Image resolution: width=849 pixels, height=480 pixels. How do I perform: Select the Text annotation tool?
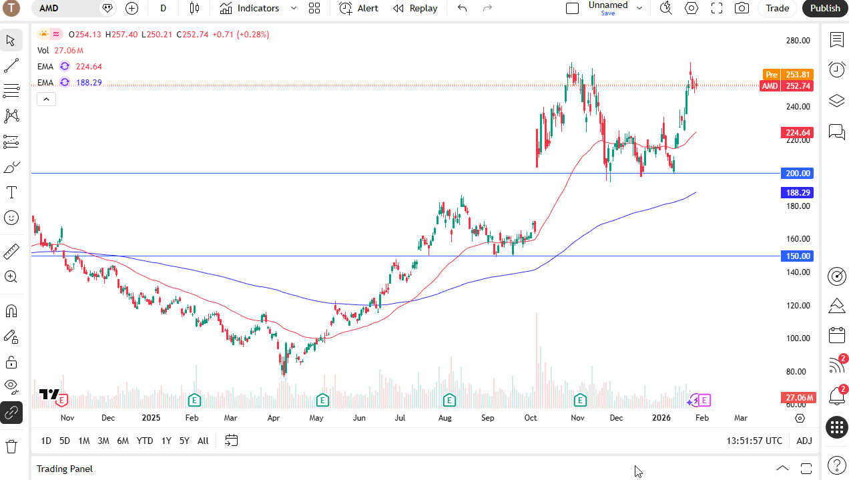pos(11,192)
